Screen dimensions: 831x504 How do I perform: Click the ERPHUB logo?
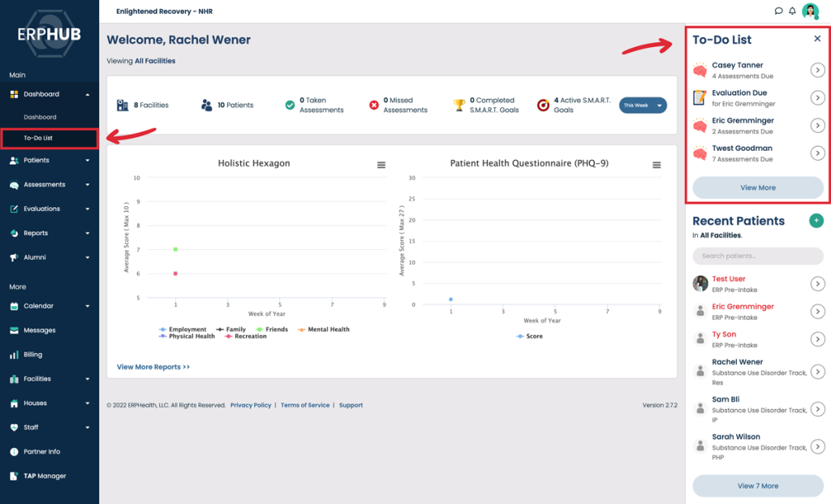tap(49, 34)
